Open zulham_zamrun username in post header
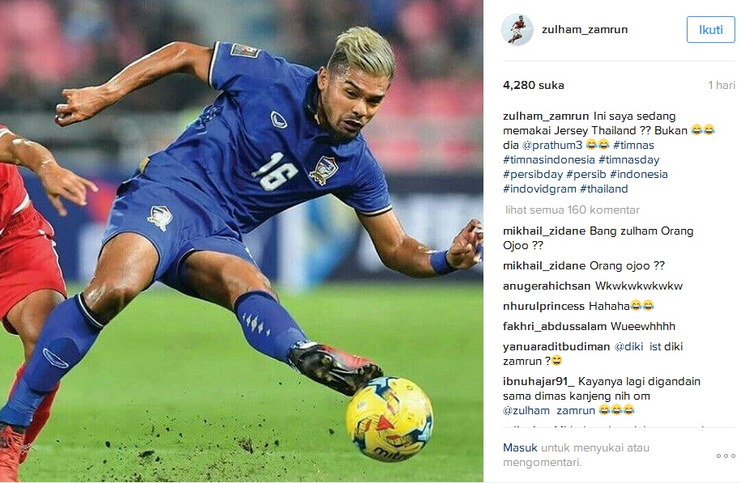The width and height of the screenshot is (741, 483). coord(585,29)
